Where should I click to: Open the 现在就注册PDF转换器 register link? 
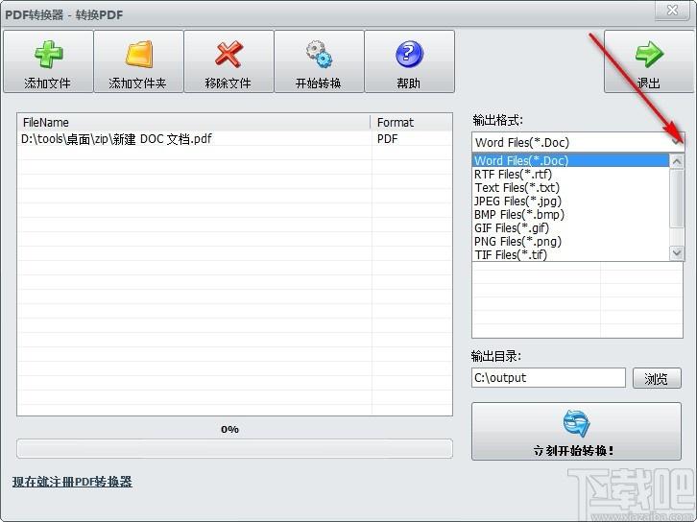(x=72, y=482)
